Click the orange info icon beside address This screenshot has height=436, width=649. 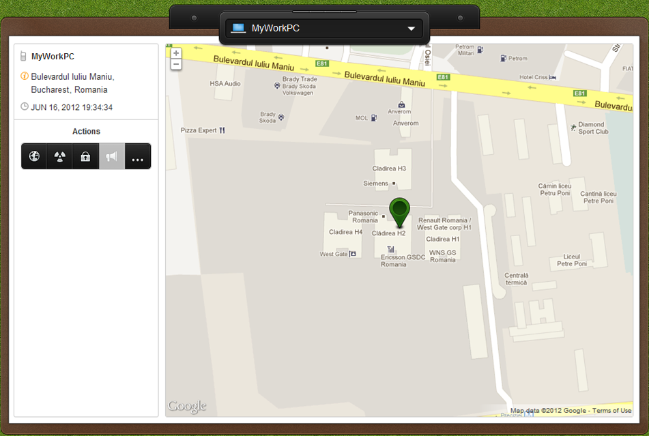click(25, 76)
